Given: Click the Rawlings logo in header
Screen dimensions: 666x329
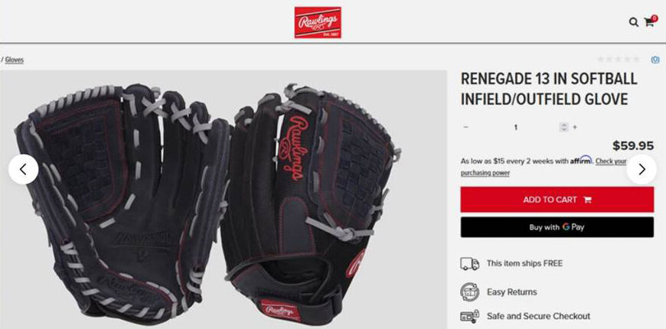Looking at the screenshot, I should pyautogui.click(x=318, y=22).
